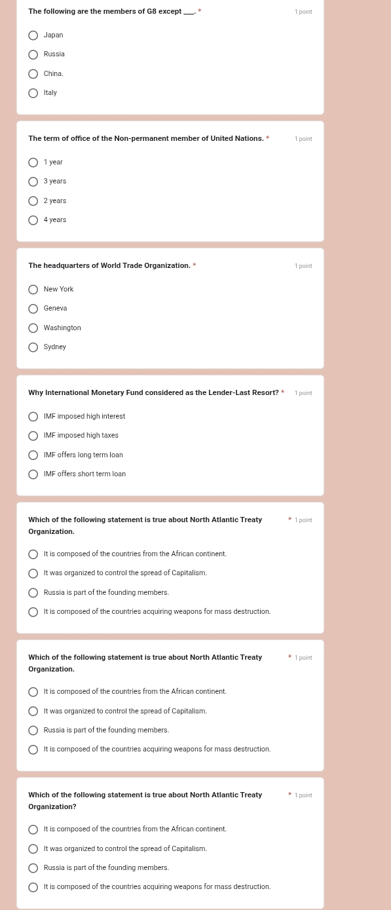Select spread of Capitalism in second NATO question
This screenshot has width=391, height=910.
(x=33, y=711)
